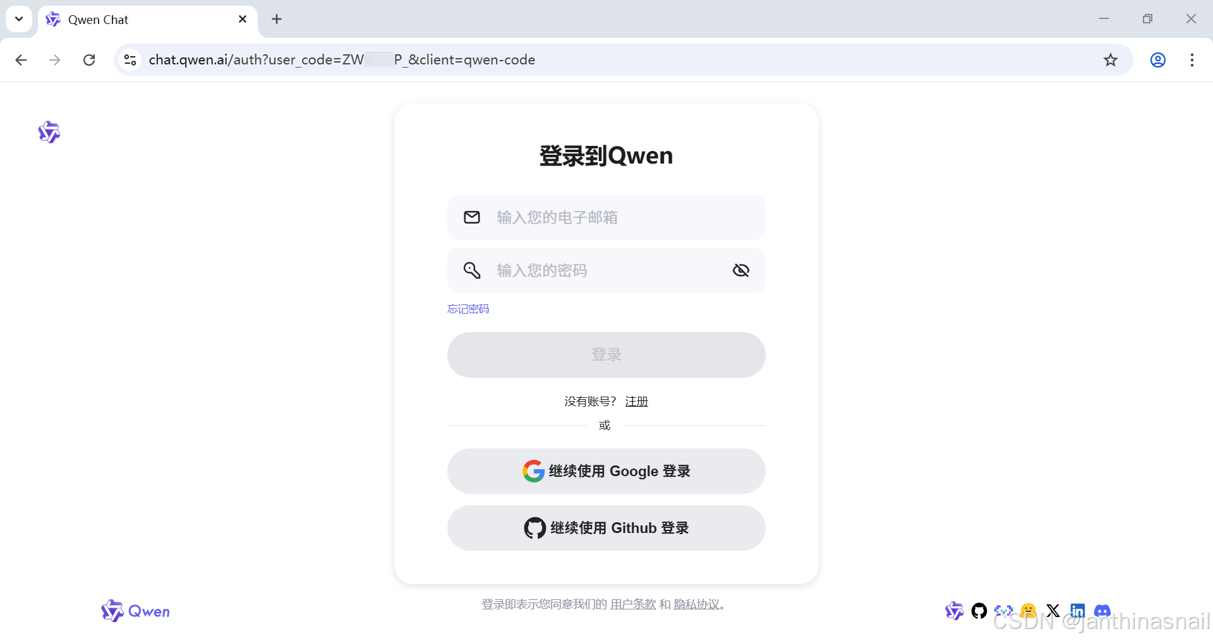Viewport: 1213px width, 641px height.
Task: Click the Github octocat logo on button
Action: point(535,528)
